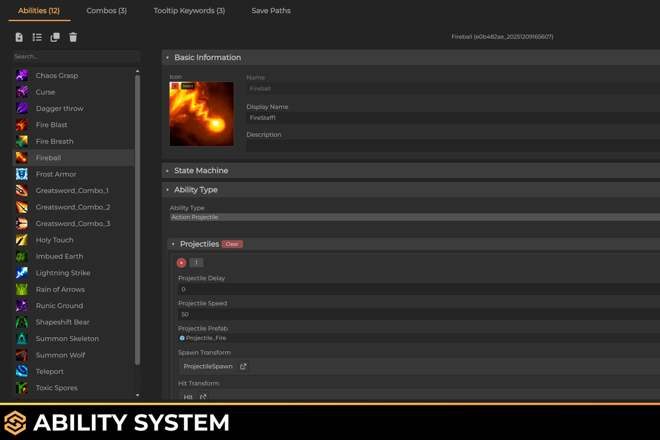
Task: Click the external link icon next to ProjectileSpawn
Action: pos(243,366)
